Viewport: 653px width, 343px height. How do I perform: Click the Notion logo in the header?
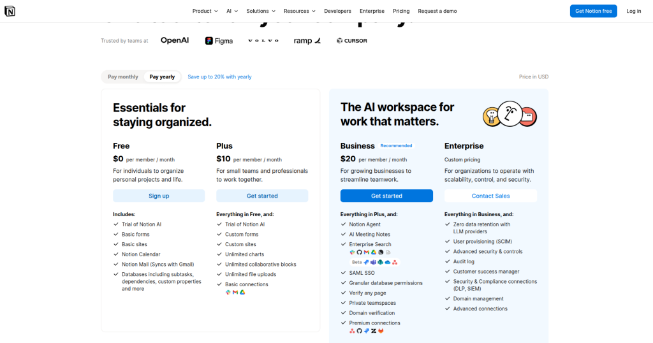(10, 11)
